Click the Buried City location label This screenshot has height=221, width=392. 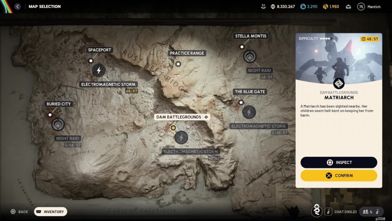pyautogui.click(x=58, y=104)
